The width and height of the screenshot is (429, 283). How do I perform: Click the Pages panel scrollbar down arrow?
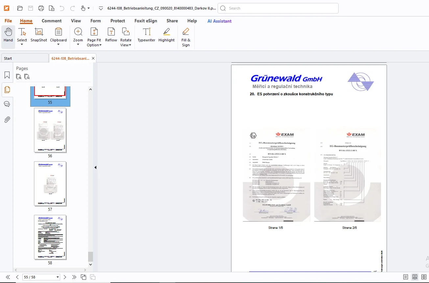click(91, 264)
